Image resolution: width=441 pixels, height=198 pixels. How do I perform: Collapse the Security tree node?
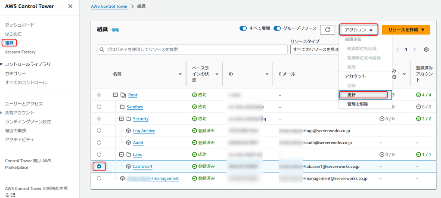[121, 119]
